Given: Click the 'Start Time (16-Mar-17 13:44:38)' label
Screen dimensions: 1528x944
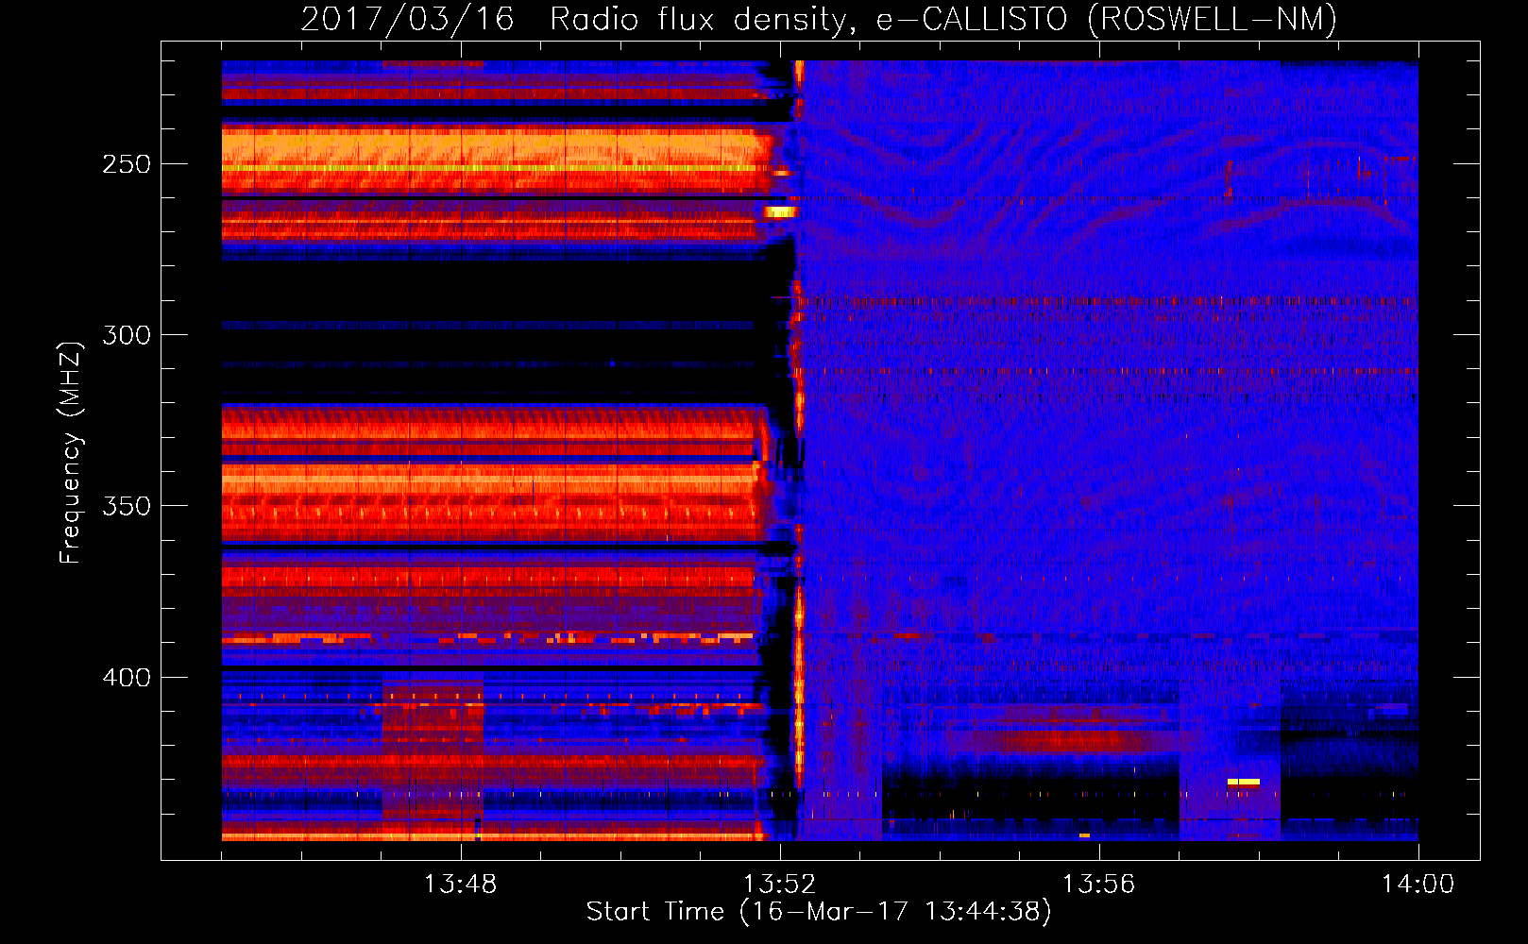Looking at the screenshot, I should [819, 912].
